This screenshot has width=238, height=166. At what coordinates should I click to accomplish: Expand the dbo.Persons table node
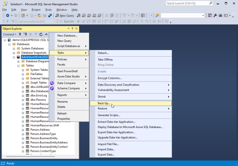click(23, 100)
